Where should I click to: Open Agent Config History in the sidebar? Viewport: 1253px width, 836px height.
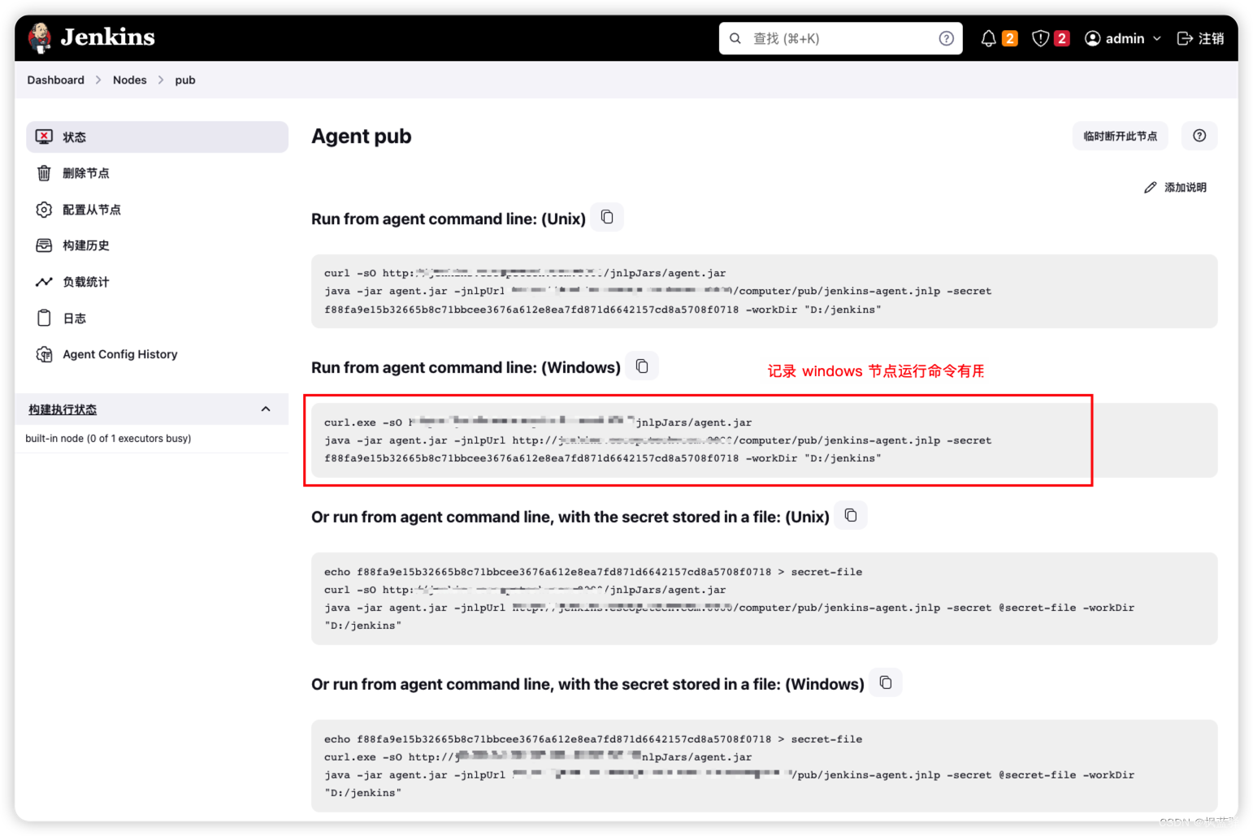158,354
